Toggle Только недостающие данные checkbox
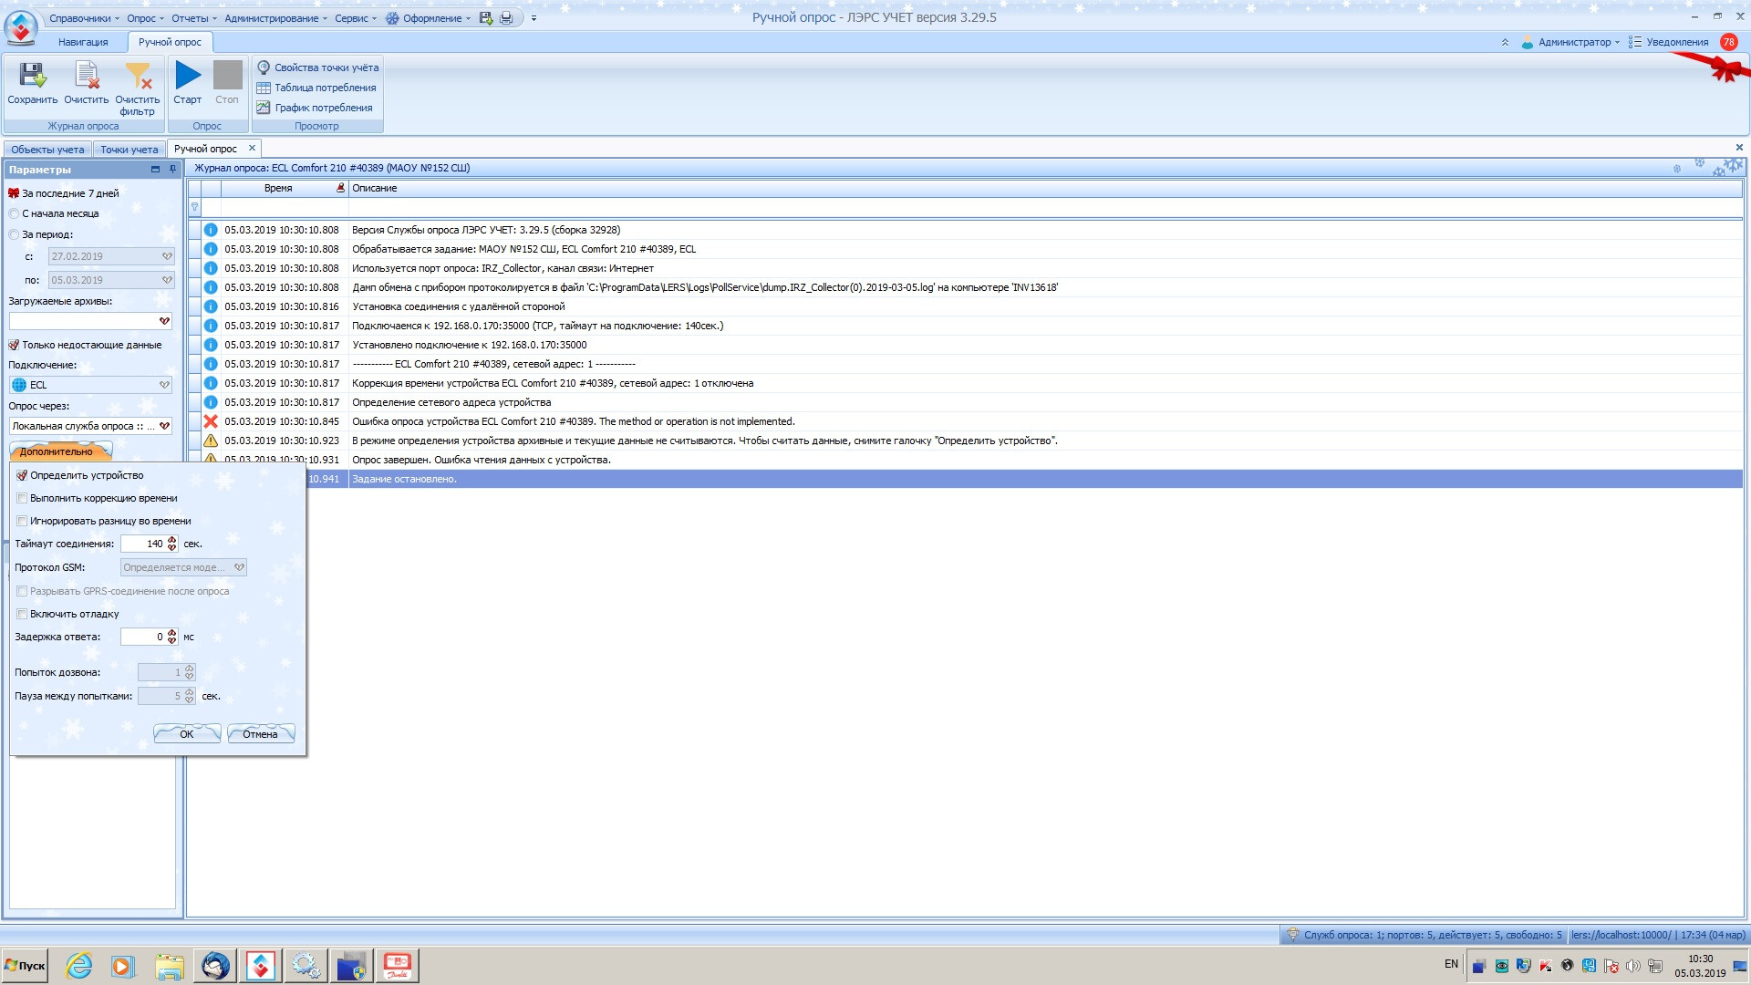Viewport: 1751px width, 985px height. [x=14, y=345]
